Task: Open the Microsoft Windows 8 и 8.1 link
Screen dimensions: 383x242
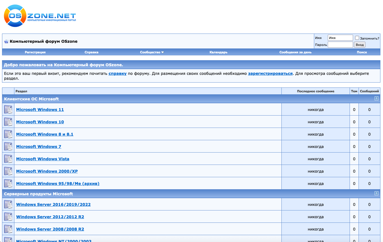Action: tap(45, 134)
